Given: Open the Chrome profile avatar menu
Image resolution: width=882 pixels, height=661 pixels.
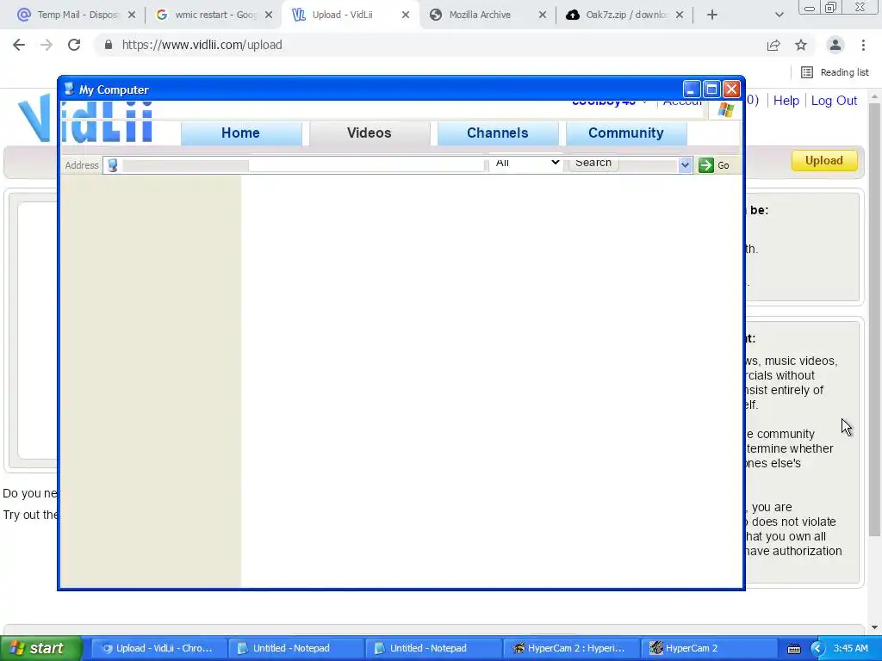Looking at the screenshot, I should 835,45.
